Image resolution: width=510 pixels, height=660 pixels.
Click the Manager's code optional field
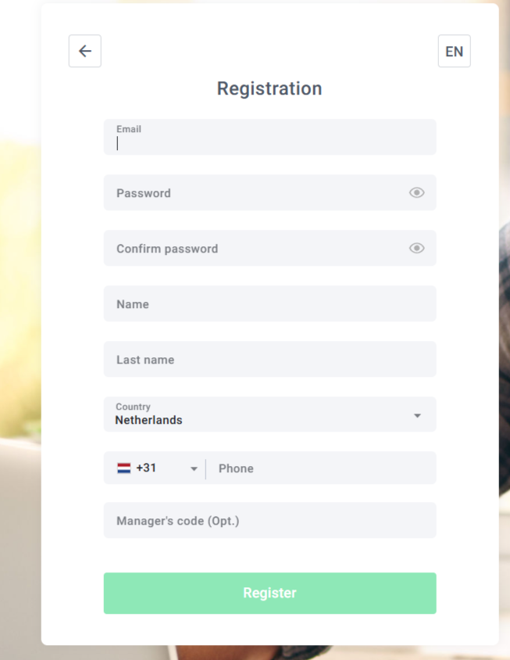click(x=269, y=520)
